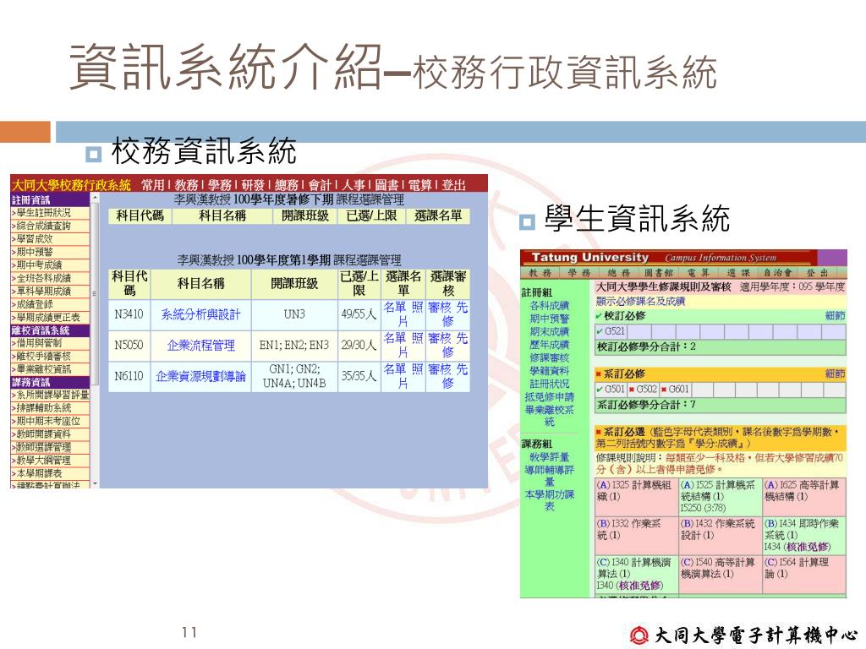The height and width of the screenshot is (649, 866).
Task: Open 各科成績 link under 註冊組
Action: 550,306
